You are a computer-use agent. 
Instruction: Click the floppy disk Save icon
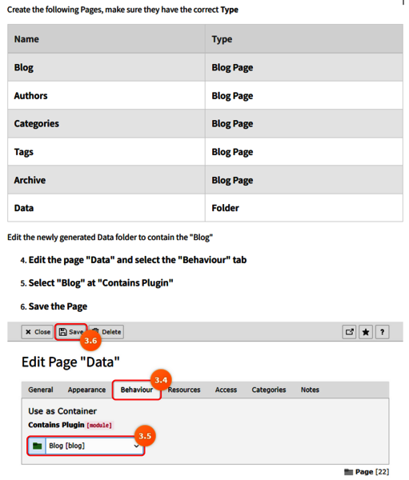[x=62, y=332]
